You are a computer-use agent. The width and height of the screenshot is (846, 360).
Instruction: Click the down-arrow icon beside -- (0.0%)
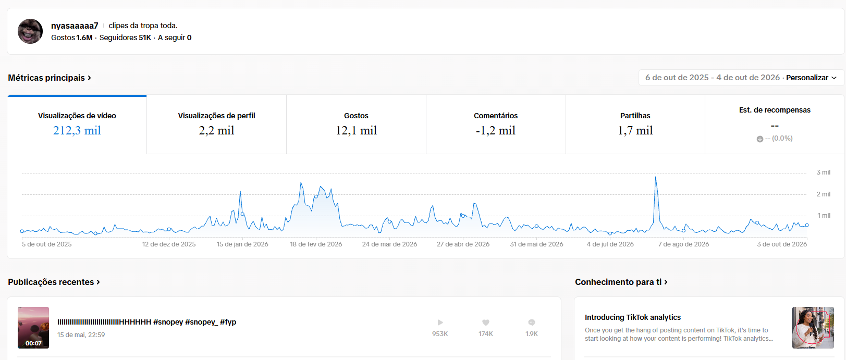[760, 139]
